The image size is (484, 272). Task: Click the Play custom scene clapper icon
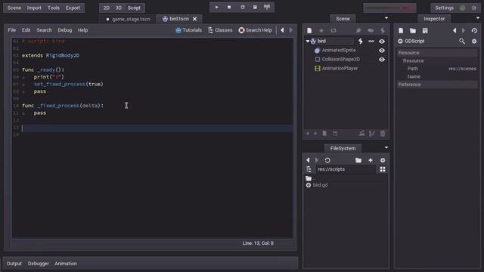[x=255, y=7]
